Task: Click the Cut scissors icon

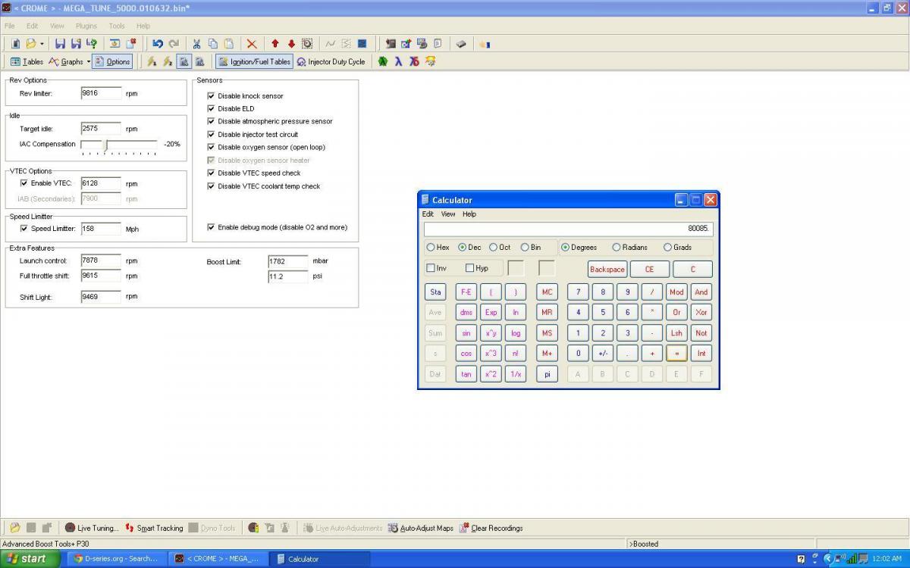Action: point(196,44)
